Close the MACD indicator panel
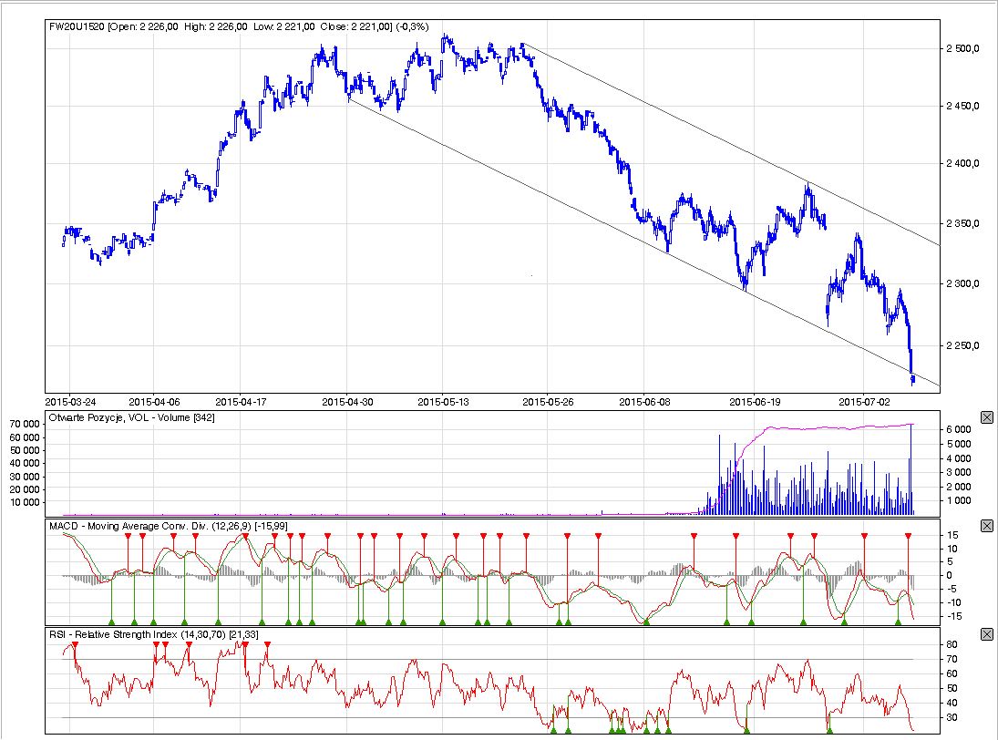This screenshot has height=740, width=998. (986, 526)
